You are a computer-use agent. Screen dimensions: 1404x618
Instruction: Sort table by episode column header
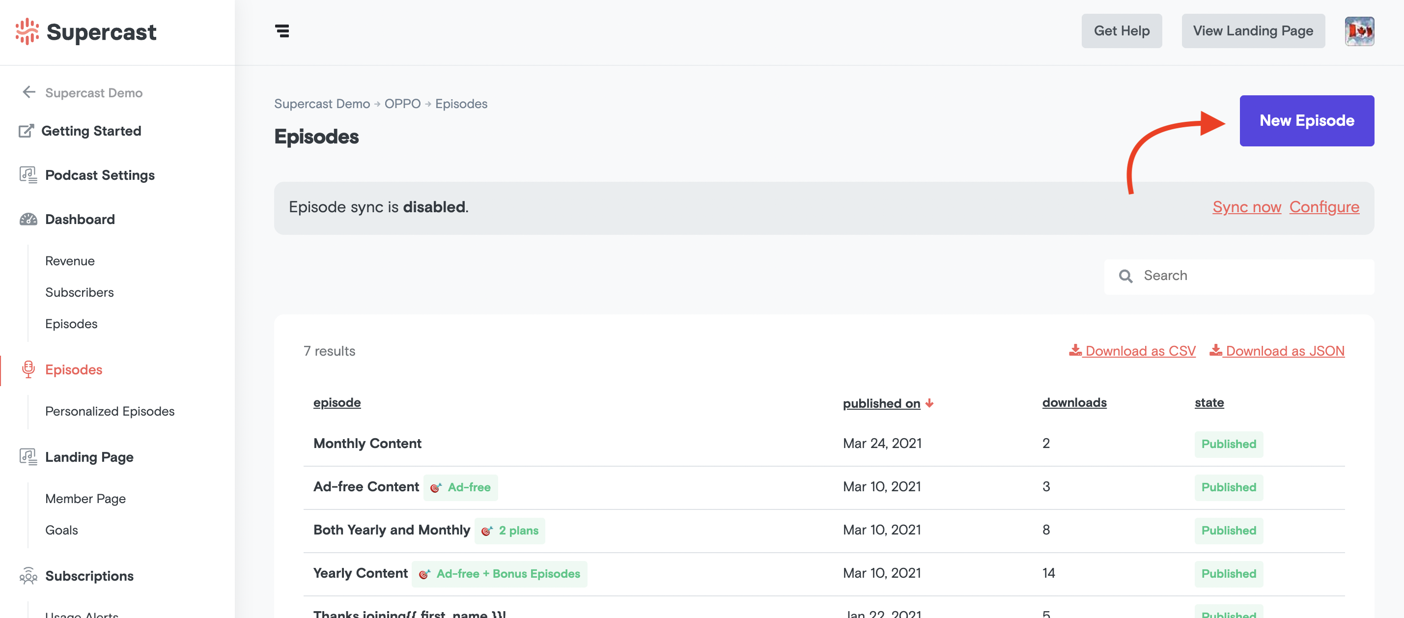[337, 402]
